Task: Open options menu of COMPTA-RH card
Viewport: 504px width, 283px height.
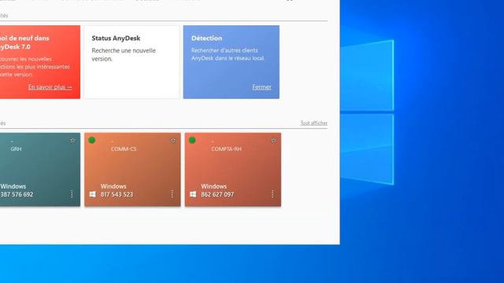Action: coord(272,194)
